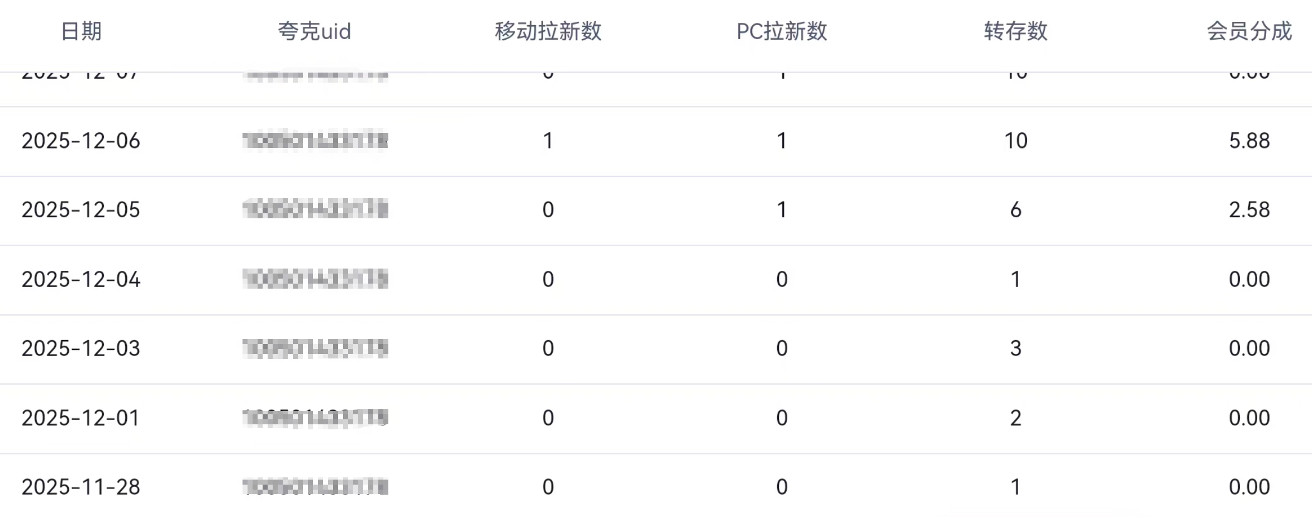Image resolution: width=1312 pixels, height=517 pixels.
Task: Click the 夸克uid column header
Action: coord(315,31)
